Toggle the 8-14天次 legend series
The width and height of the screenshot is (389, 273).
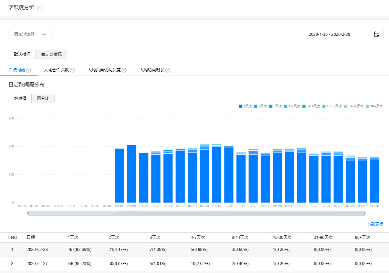[x=311, y=106]
